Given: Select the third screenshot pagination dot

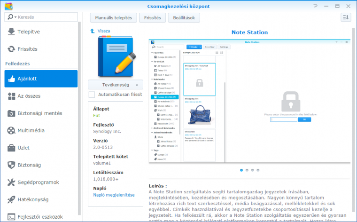Looking at the screenshot, I should click(x=252, y=170).
